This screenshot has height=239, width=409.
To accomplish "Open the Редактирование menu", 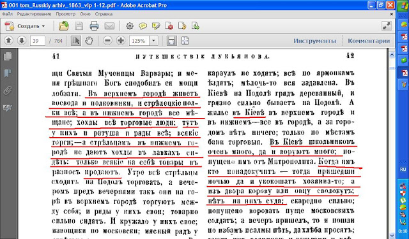I will (34, 14).
